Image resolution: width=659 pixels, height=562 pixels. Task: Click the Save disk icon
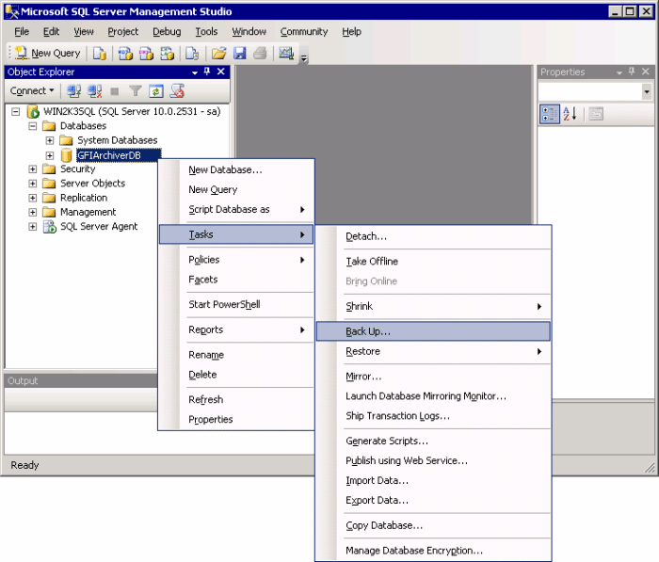click(239, 54)
